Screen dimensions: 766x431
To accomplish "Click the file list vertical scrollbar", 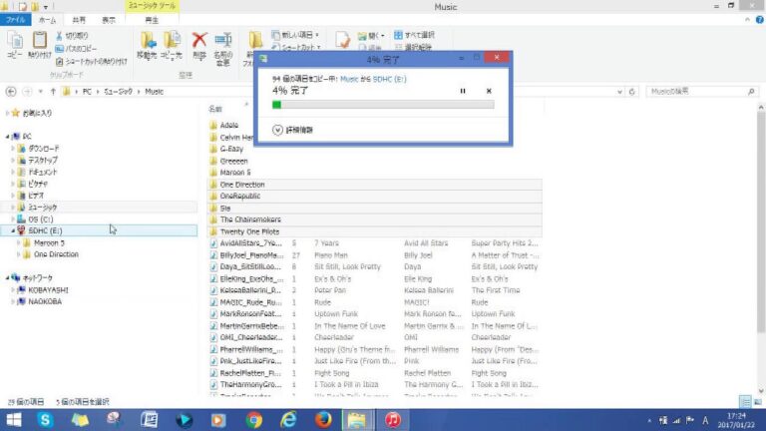I will point(761,222).
